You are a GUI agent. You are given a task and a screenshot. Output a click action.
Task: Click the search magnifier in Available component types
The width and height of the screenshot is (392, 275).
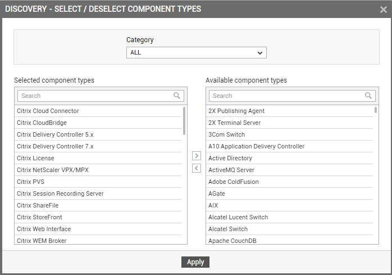(368, 96)
